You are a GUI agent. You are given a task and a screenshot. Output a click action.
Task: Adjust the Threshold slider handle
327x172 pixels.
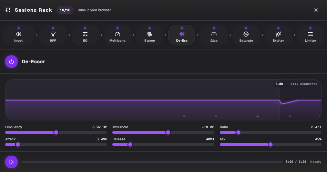coord(168,132)
